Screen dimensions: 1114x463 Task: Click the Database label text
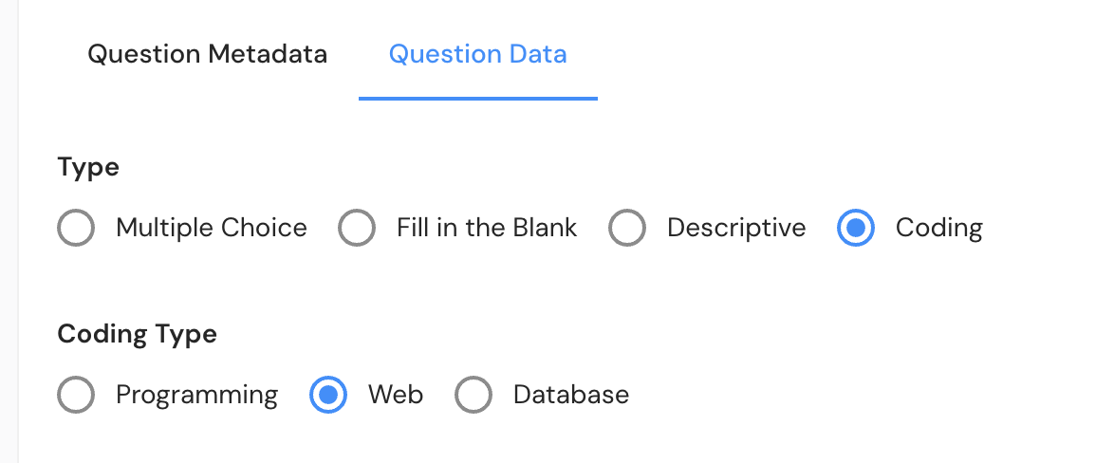click(x=571, y=395)
